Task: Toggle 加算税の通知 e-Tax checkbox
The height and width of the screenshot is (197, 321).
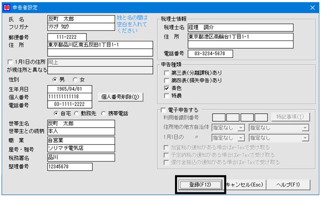Action: coord(166,148)
